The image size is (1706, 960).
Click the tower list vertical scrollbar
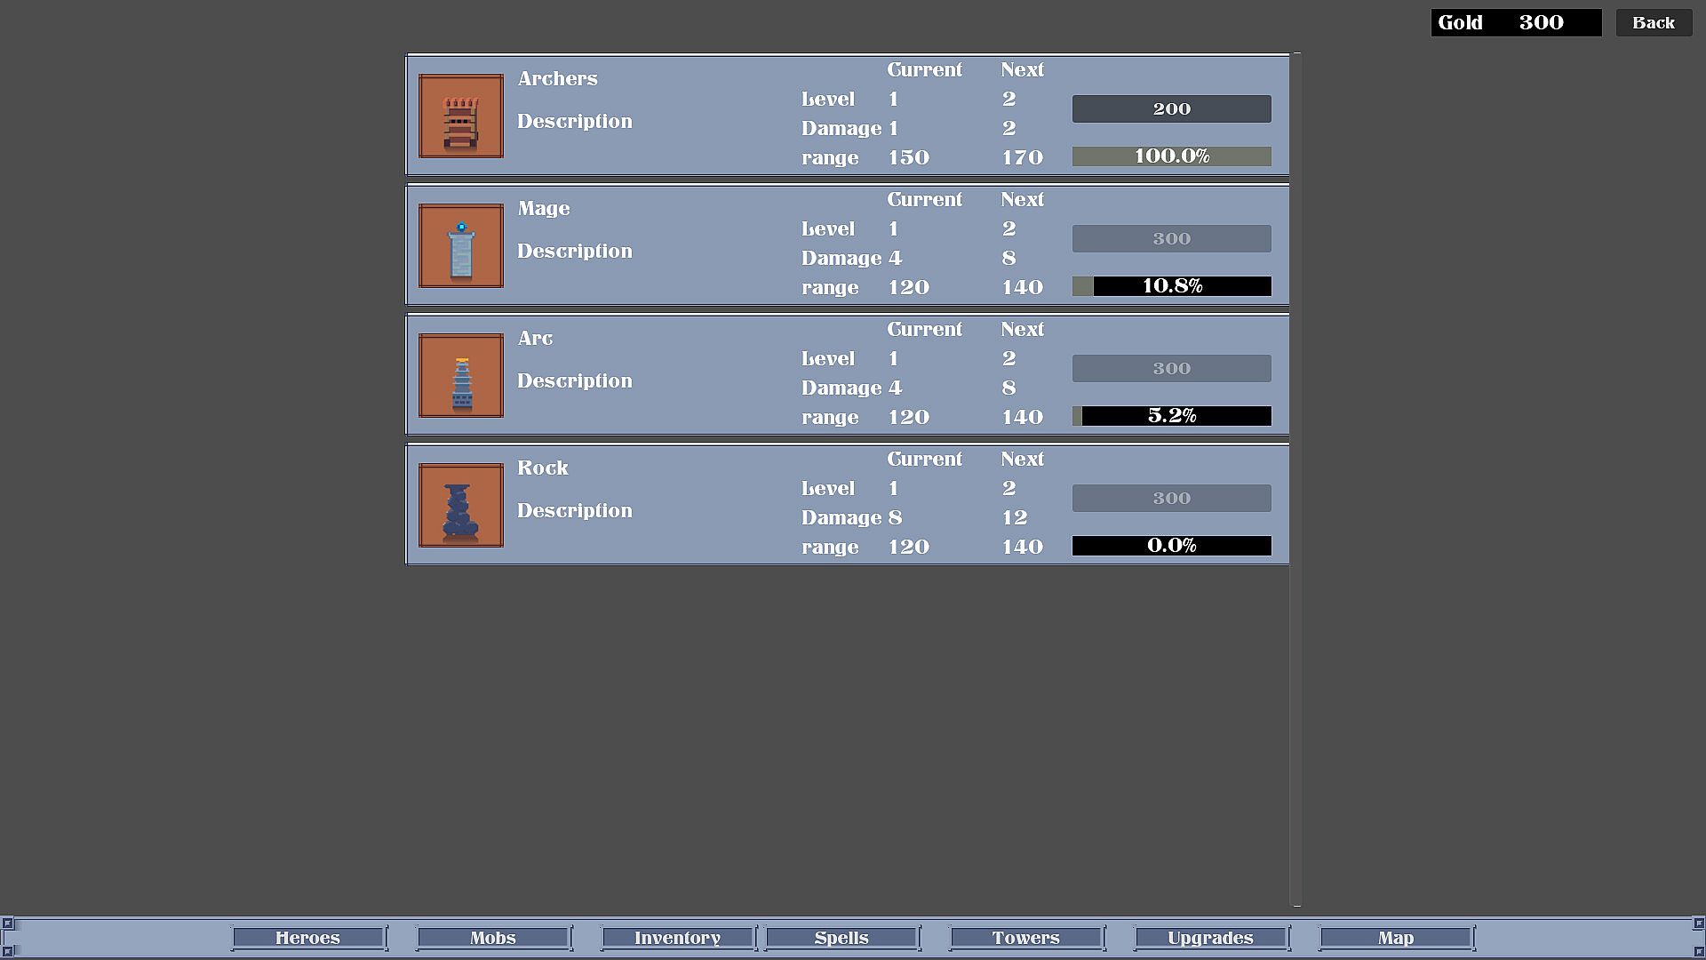1295,480
